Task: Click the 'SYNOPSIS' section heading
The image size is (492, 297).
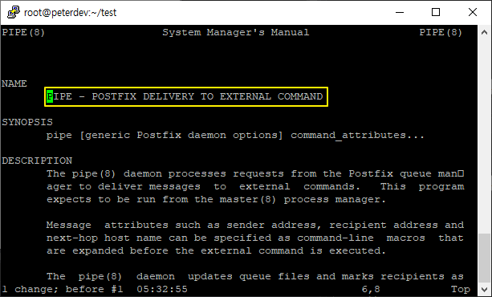Action: 27,122
